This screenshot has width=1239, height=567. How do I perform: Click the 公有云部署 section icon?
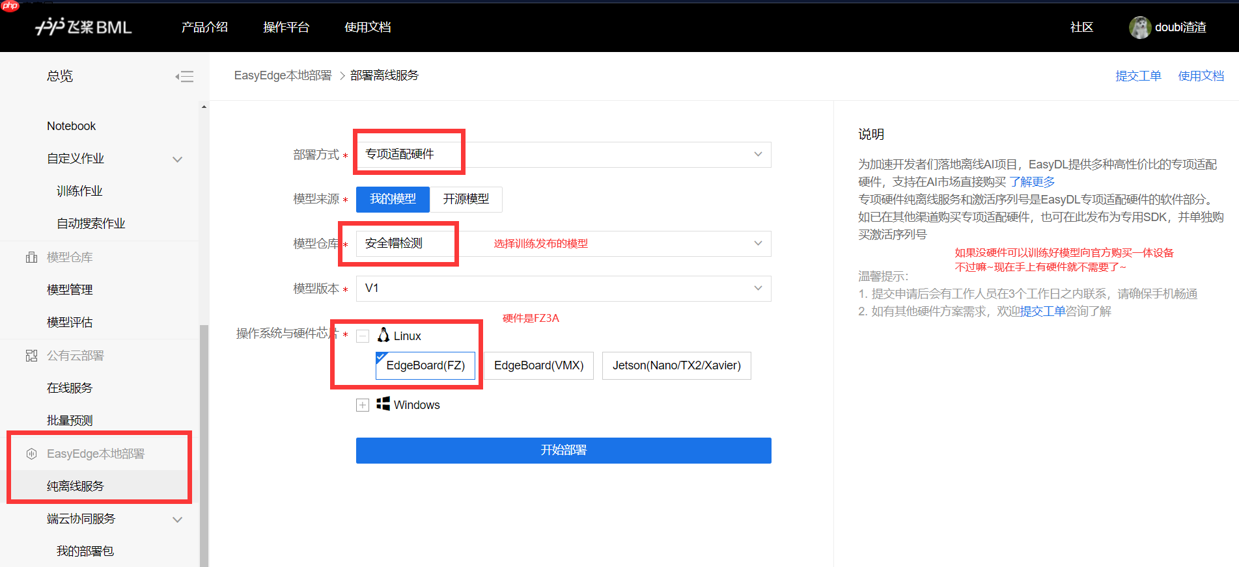click(x=31, y=356)
